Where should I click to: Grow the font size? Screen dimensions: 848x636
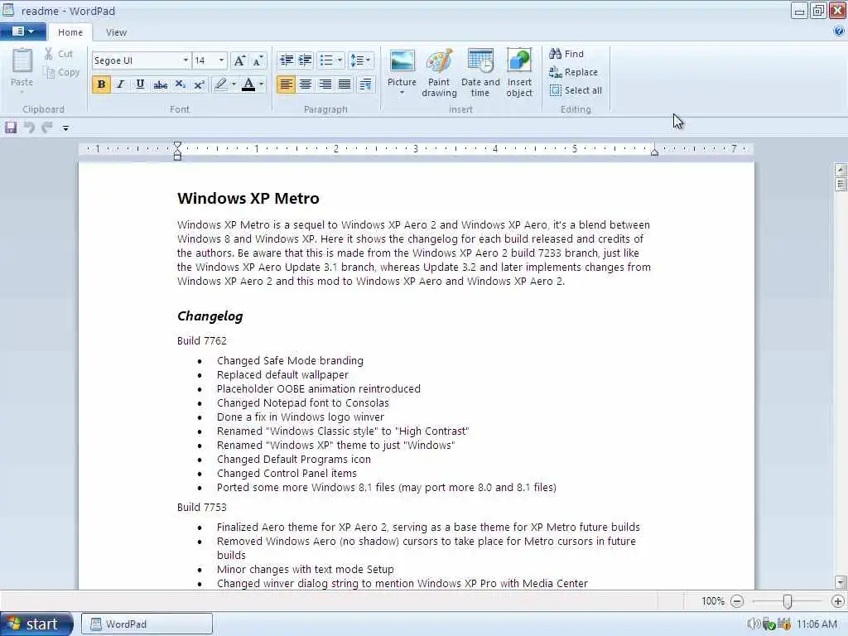239,60
